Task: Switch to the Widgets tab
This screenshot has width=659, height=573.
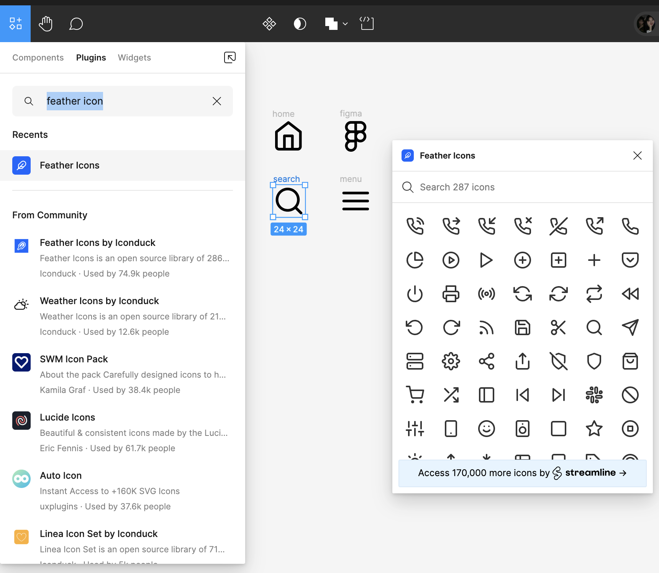Action: pos(134,57)
